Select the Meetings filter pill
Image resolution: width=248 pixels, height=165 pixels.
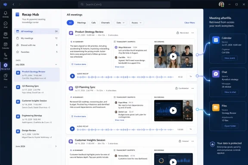(x=81, y=23)
